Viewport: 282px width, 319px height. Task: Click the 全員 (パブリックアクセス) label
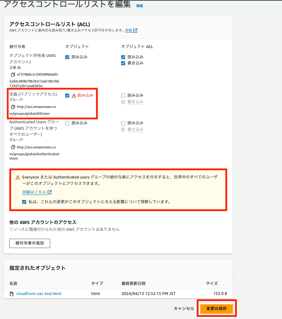[x=33, y=94]
